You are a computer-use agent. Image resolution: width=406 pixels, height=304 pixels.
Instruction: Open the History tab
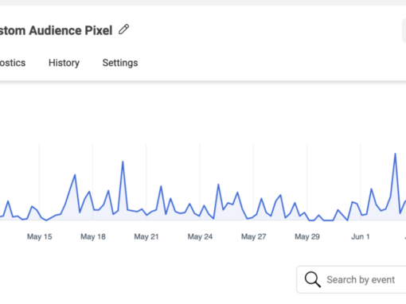point(64,63)
